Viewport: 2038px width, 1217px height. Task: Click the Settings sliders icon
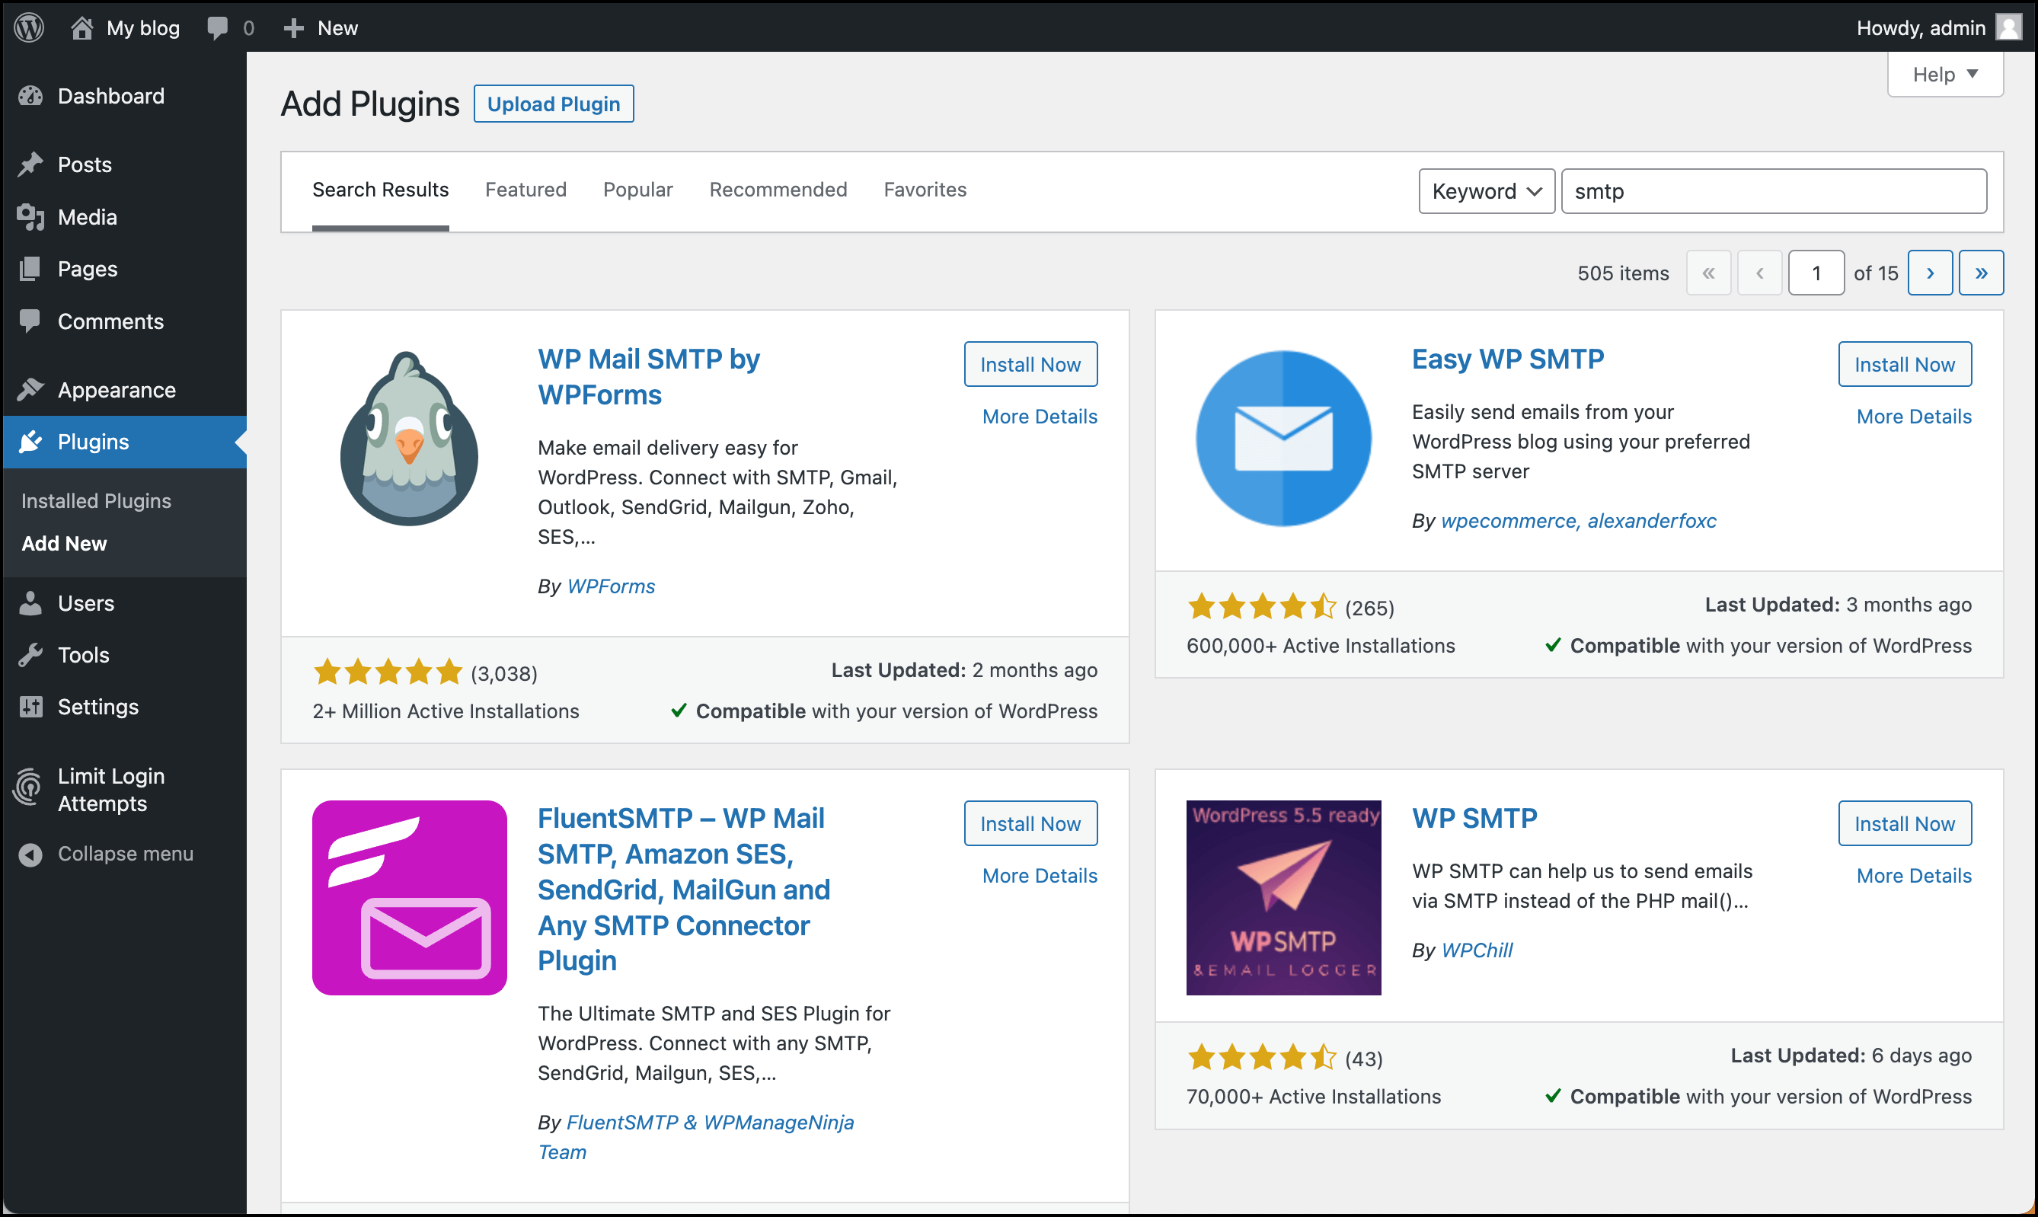(x=30, y=706)
